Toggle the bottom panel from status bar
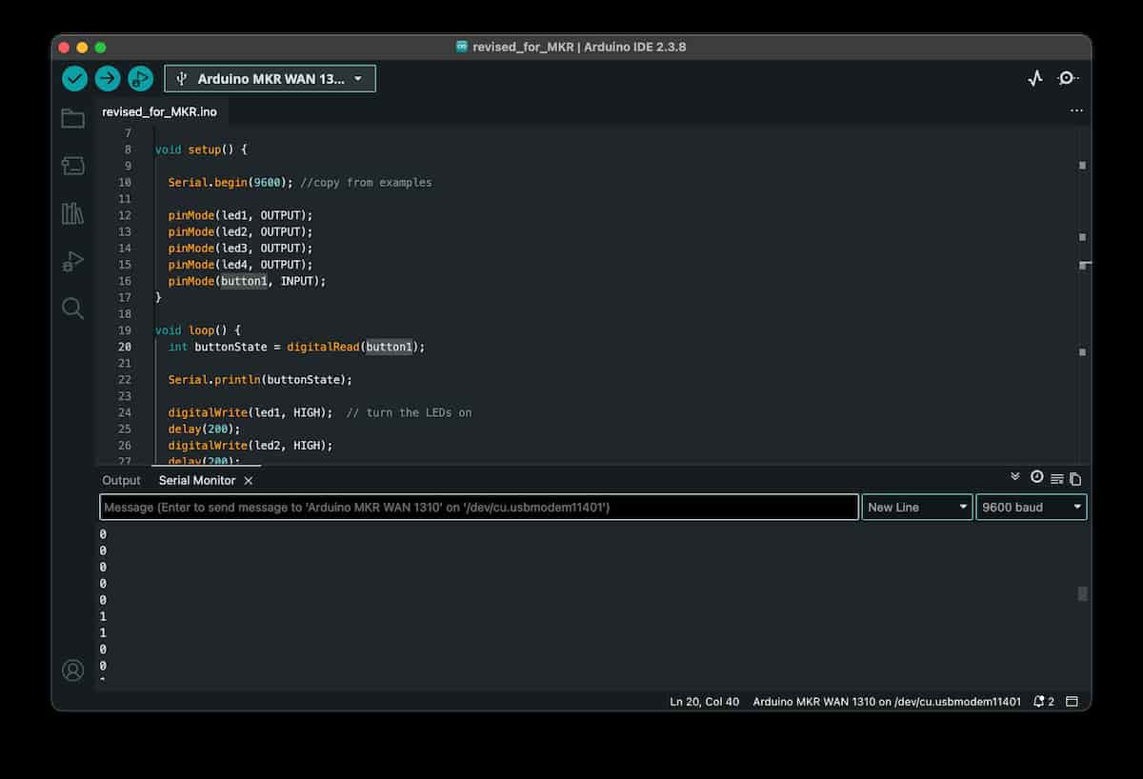 (1072, 702)
